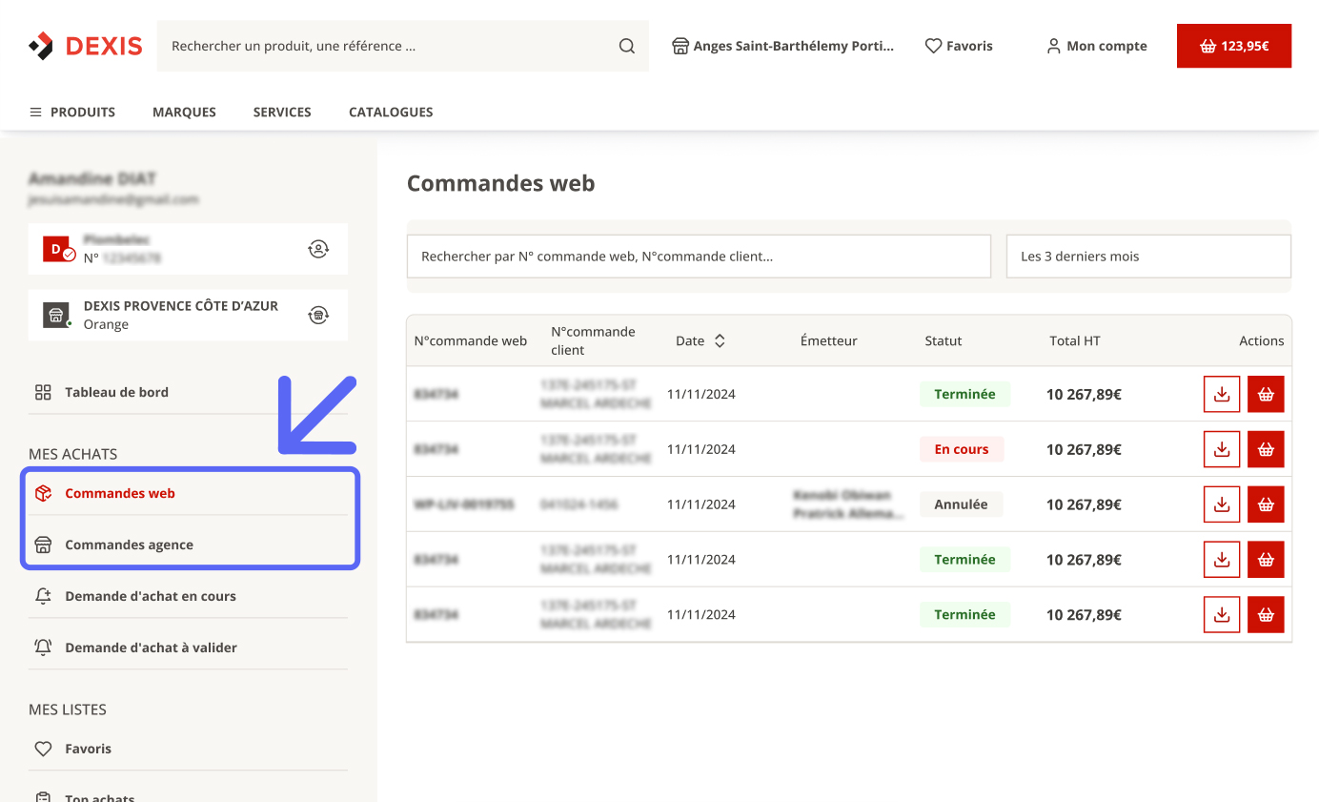
Task: Open the MARQUES menu
Action: [x=184, y=112]
